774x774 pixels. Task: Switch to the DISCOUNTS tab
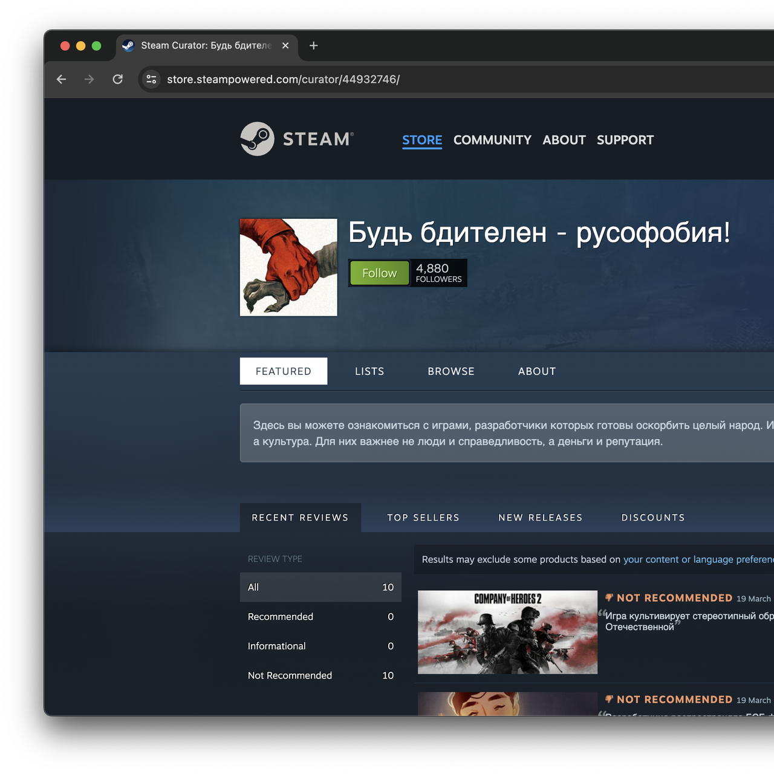pos(653,518)
